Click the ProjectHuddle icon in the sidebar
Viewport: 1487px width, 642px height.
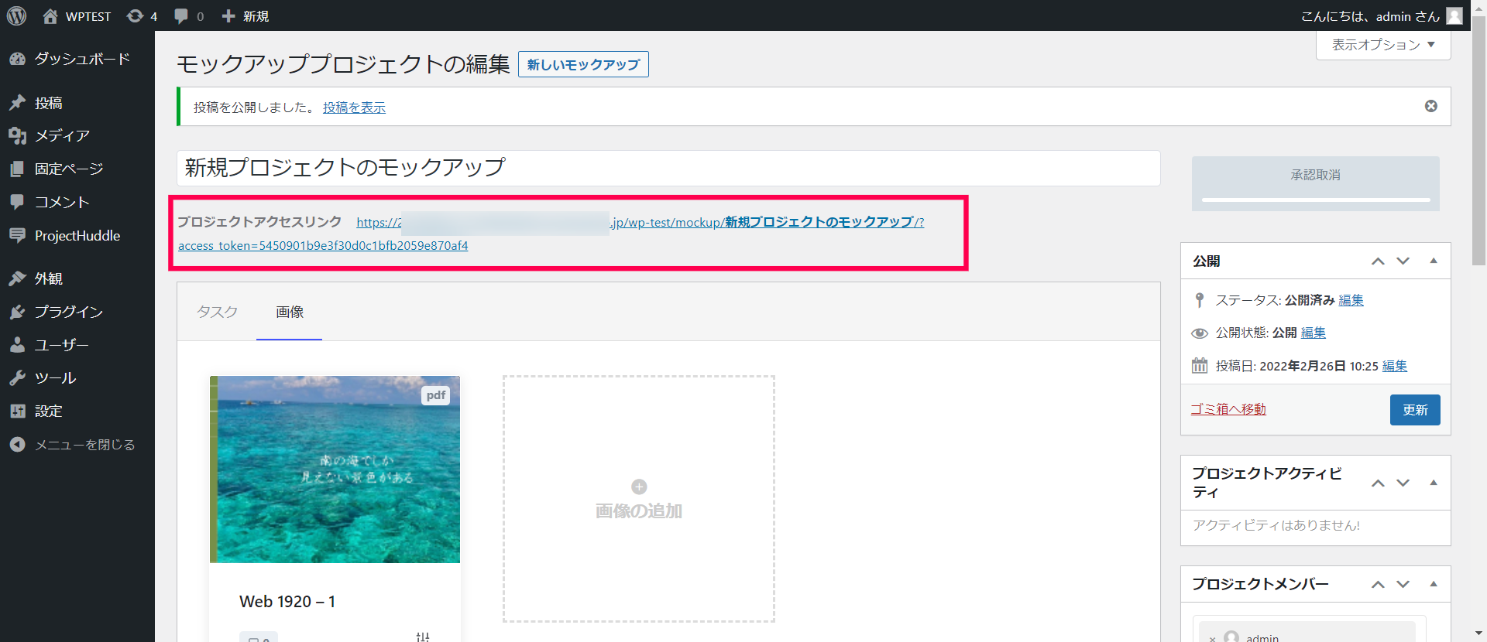click(x=17, y=235)
